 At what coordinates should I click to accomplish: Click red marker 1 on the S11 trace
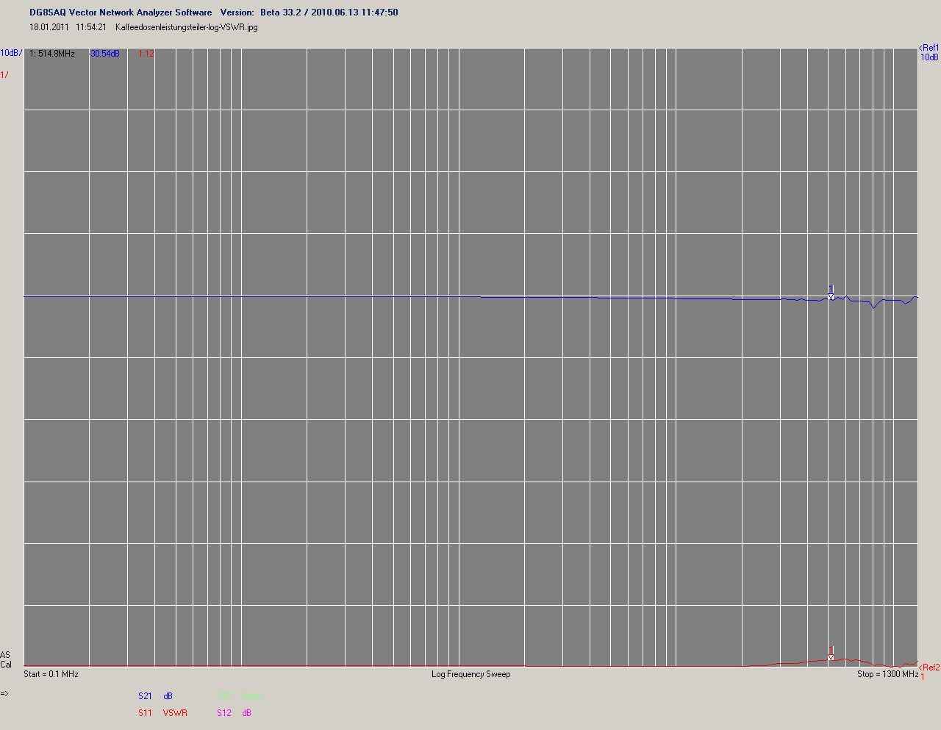point(831,654)
